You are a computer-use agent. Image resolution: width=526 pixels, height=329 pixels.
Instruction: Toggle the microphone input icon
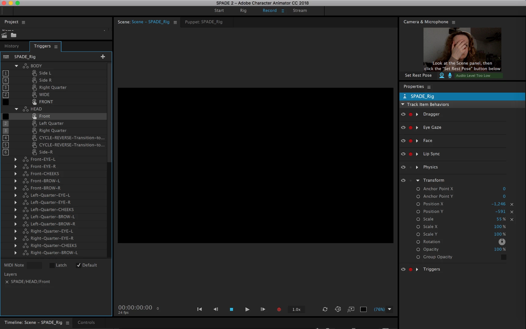[x=450, y=75]
